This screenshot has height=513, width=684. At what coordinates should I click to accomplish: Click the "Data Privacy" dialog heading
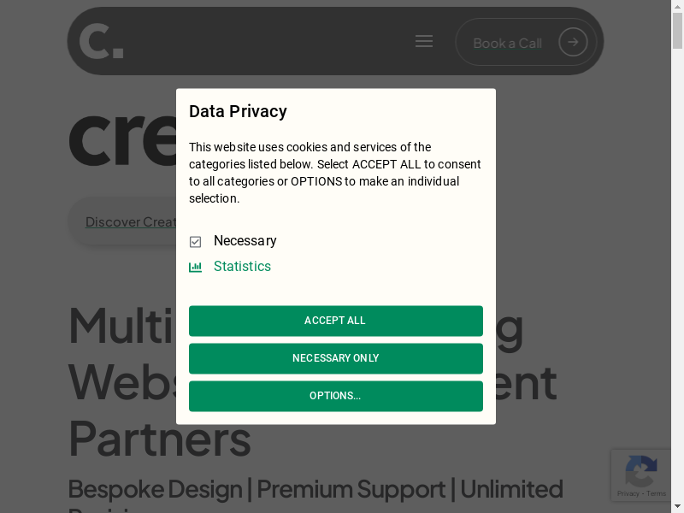tap(238, 111)
